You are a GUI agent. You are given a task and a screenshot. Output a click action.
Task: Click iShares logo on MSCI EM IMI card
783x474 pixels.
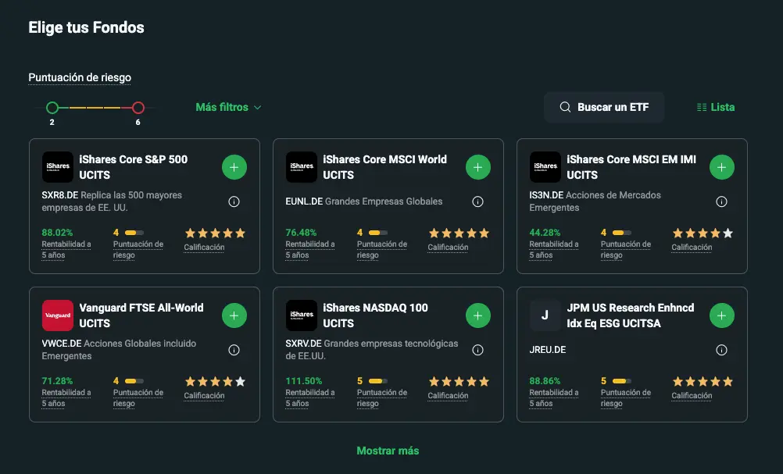545,166
